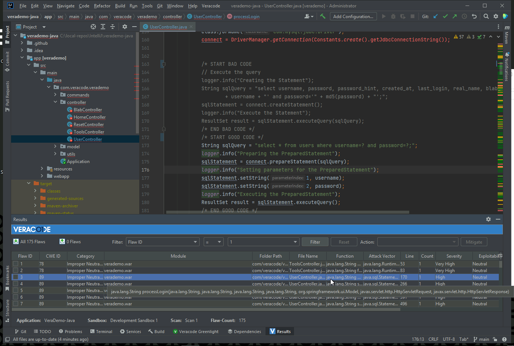Hide the Project panel with minus icon
The image size is (514, 346).
[134, 27]
